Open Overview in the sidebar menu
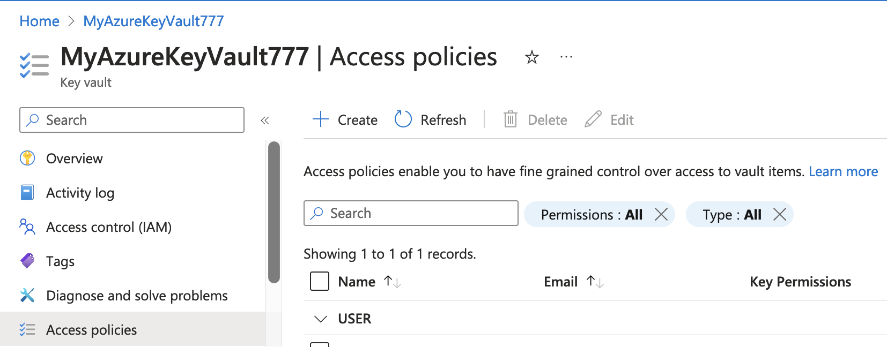Screen dimensions: 887x347 (74, 159)
